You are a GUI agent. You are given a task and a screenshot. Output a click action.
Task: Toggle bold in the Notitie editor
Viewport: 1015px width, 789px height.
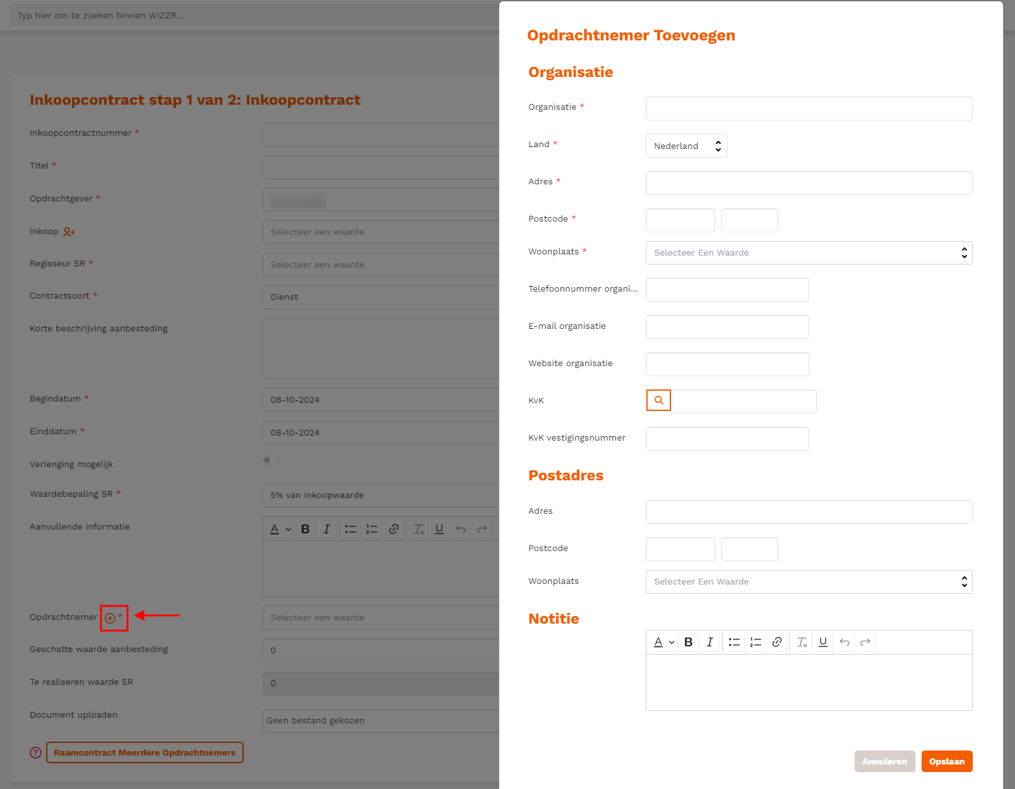coord(689,642)
